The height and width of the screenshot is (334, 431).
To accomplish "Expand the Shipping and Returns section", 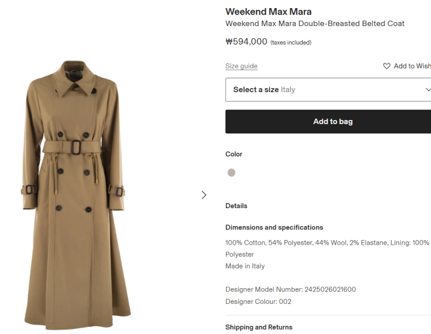I will (259, 327).
